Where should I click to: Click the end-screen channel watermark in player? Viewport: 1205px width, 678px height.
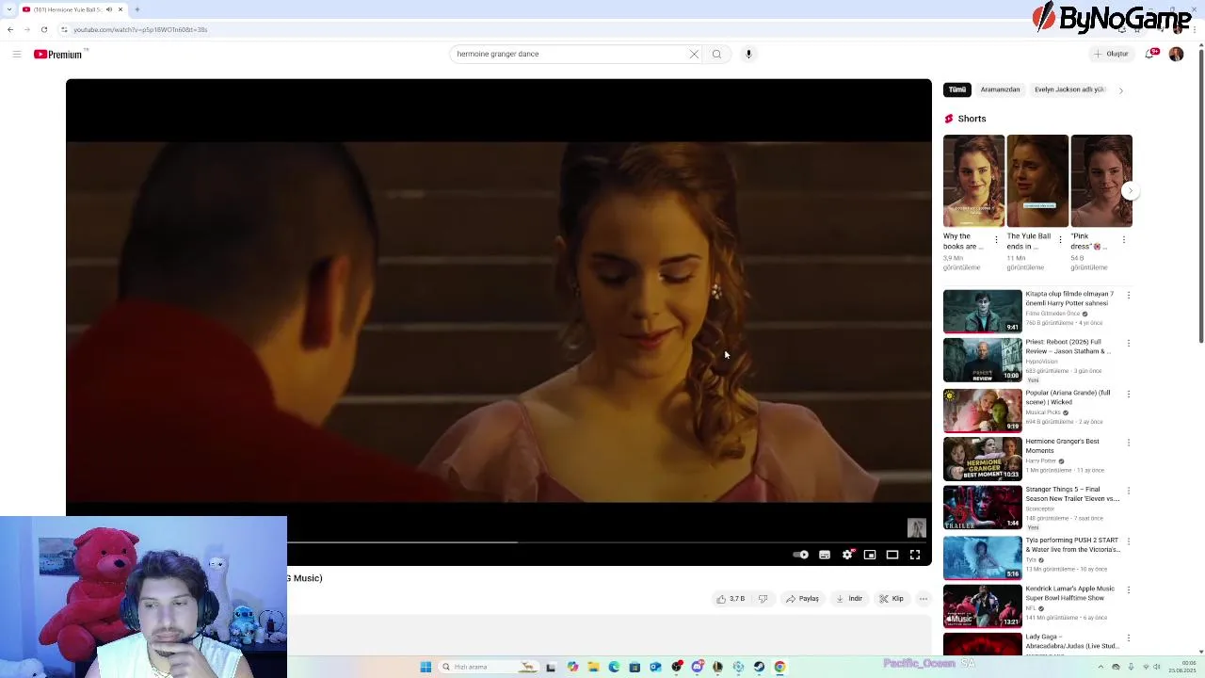coord(917,528)
